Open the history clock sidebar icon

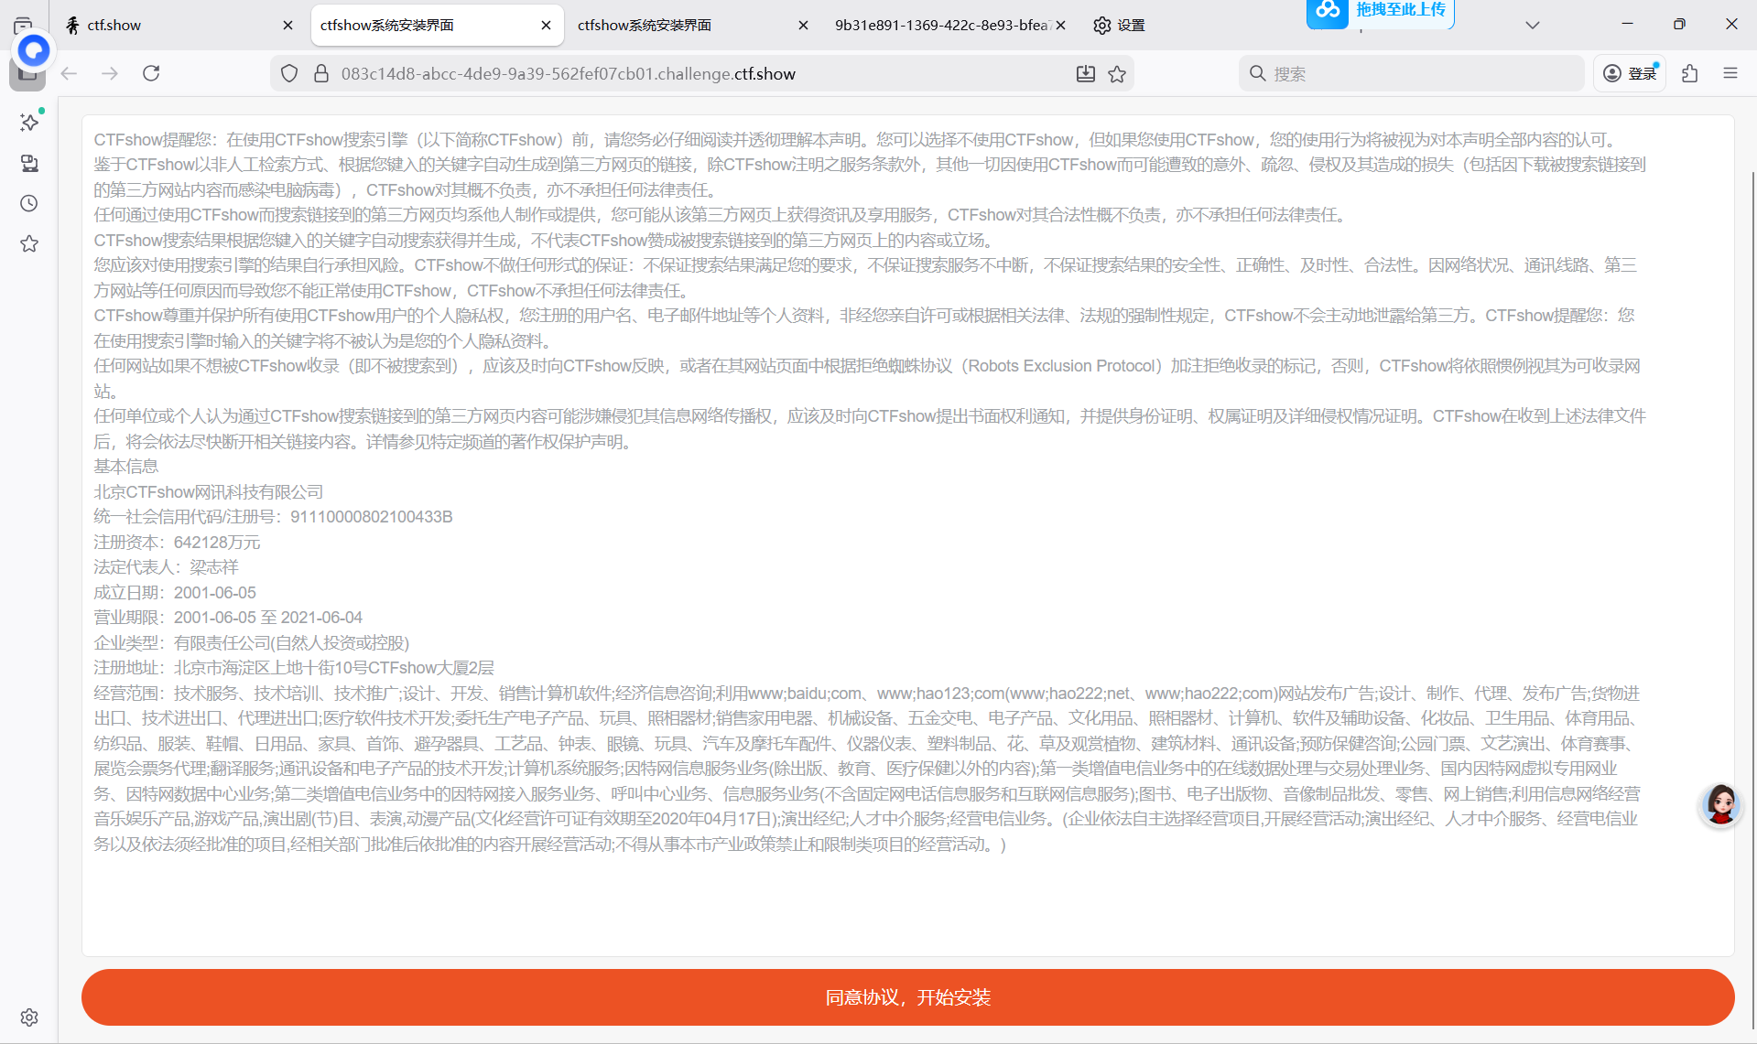(x=29, y=203)
